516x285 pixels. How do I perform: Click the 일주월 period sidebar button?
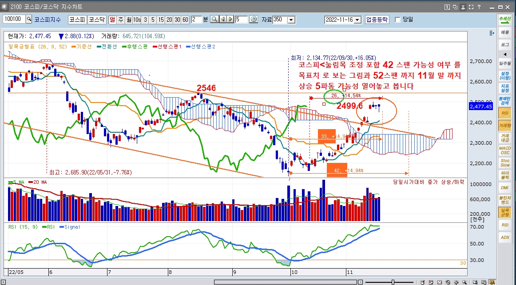[x=504, y=63]
